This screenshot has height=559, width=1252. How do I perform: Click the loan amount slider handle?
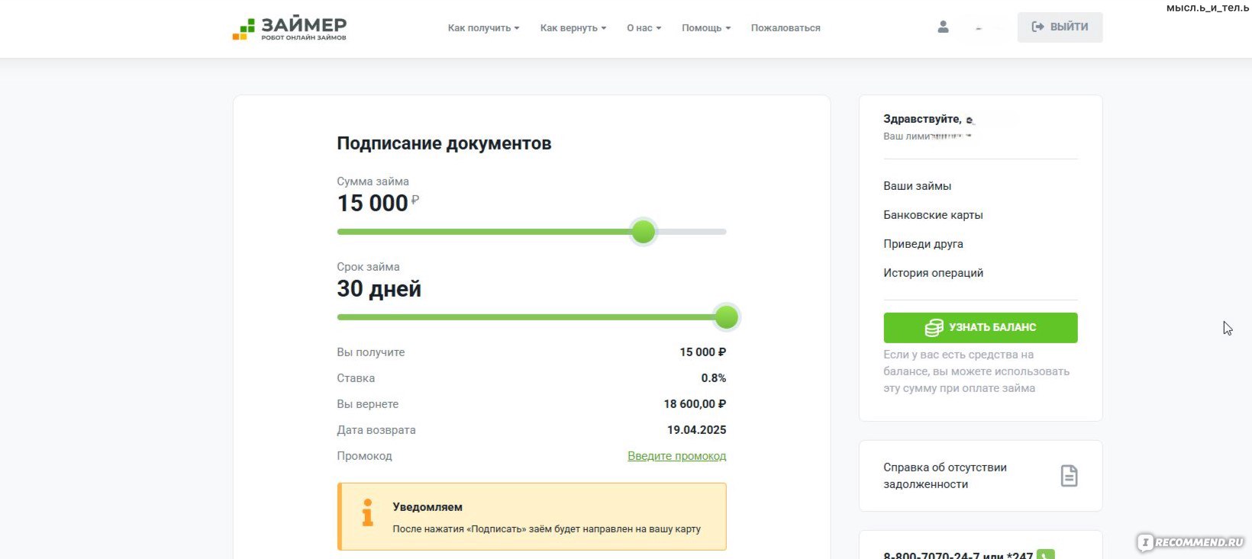(x=644, y=232)
